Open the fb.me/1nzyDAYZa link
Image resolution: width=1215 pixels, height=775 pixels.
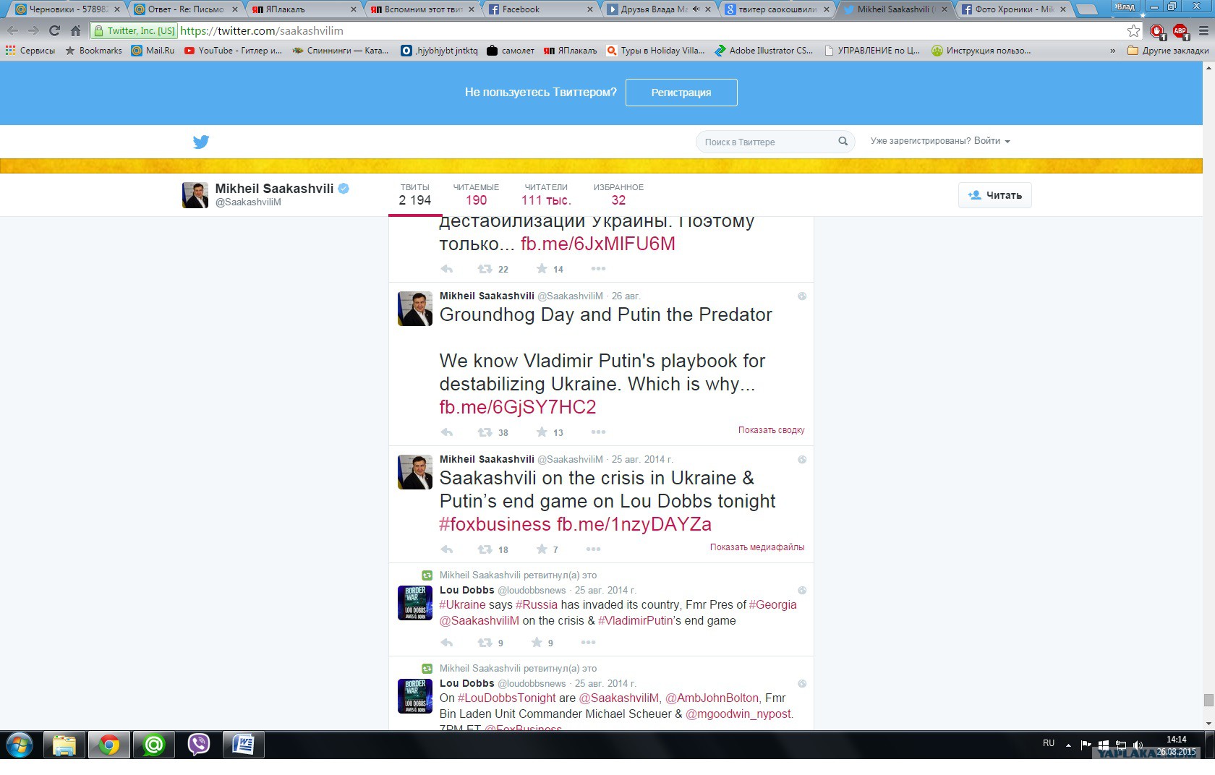[634, 524]
